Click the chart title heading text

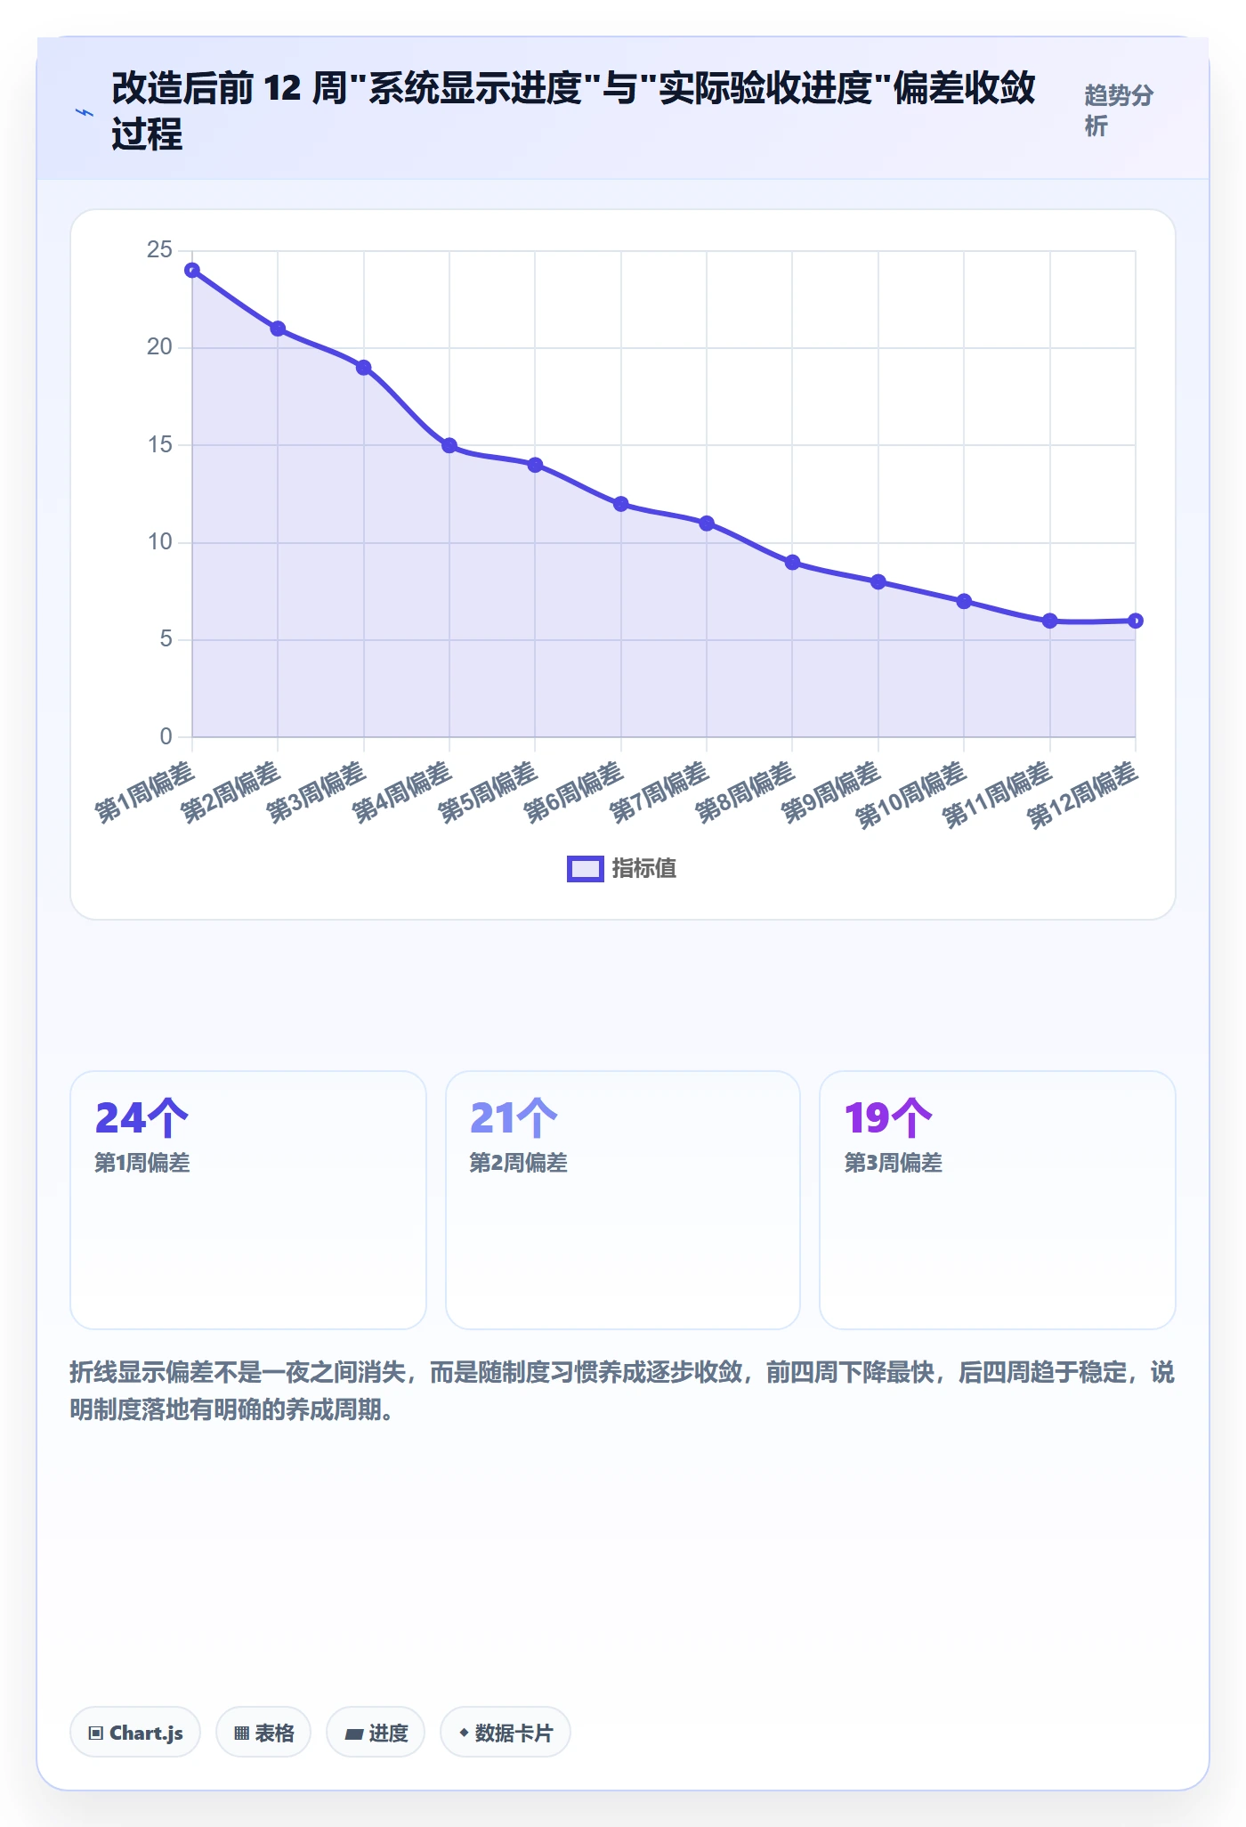pyautogui.click(x=573, y=111)
